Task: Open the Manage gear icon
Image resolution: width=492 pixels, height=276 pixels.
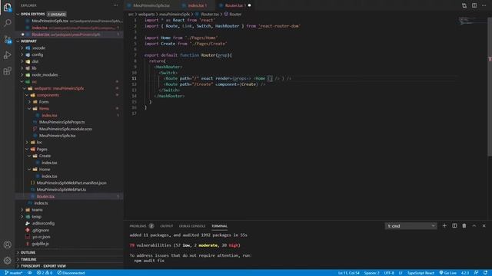Action: [x=7, y=260]
